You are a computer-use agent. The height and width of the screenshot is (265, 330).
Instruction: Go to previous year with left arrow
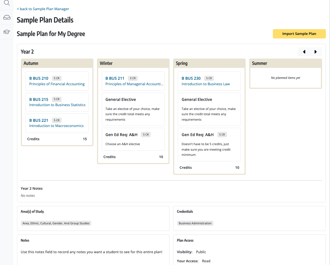[x=304, y=52]
